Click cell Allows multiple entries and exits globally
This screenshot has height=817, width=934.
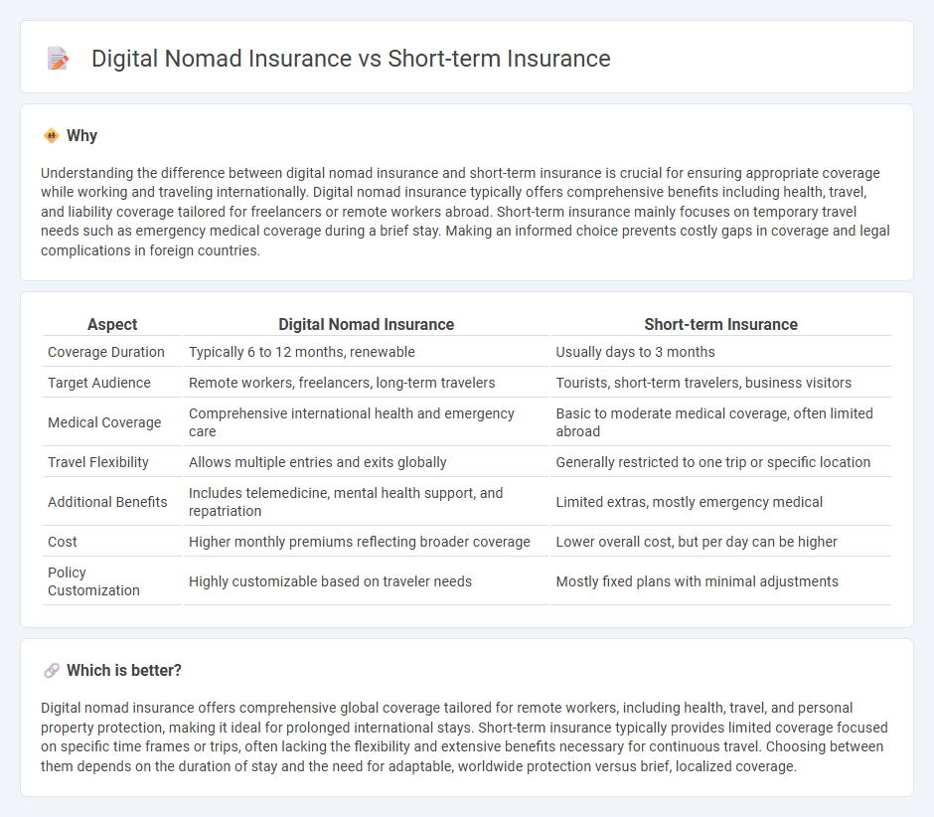click(366, 462)
